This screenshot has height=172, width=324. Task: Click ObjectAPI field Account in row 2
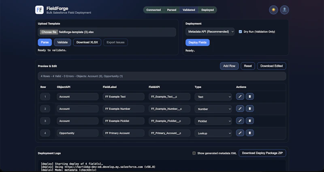78,109
